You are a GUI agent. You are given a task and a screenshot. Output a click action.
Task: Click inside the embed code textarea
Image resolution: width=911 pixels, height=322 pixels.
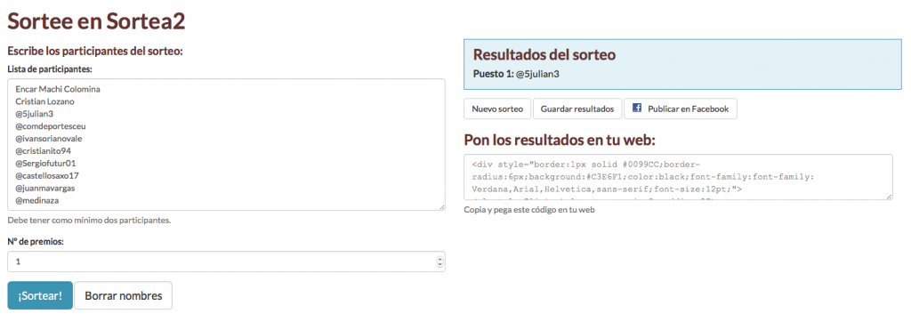coord(678,177)
